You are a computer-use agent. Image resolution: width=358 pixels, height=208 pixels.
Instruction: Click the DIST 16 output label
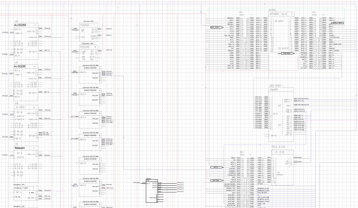[46, 92]
